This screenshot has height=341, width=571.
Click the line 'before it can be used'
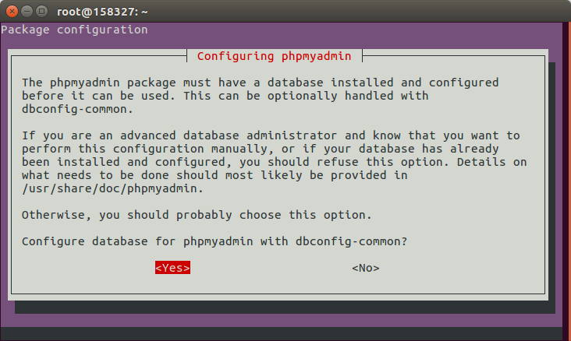225,96
